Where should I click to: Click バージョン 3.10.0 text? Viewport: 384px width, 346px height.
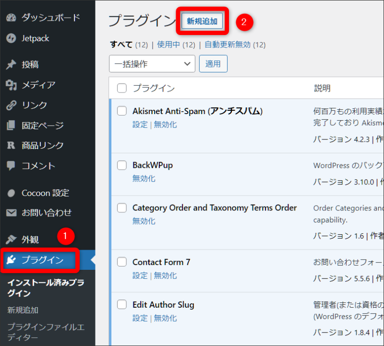click(x=344, y=182)
